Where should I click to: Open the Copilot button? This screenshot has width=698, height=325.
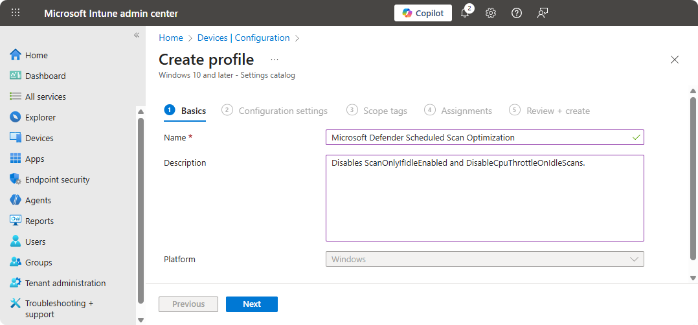[423, 13]
